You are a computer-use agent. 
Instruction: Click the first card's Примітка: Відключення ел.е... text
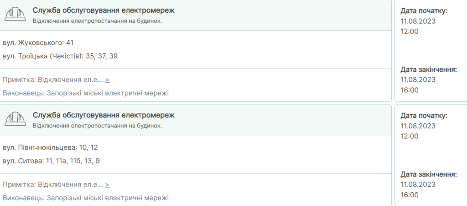coord(53,80)
